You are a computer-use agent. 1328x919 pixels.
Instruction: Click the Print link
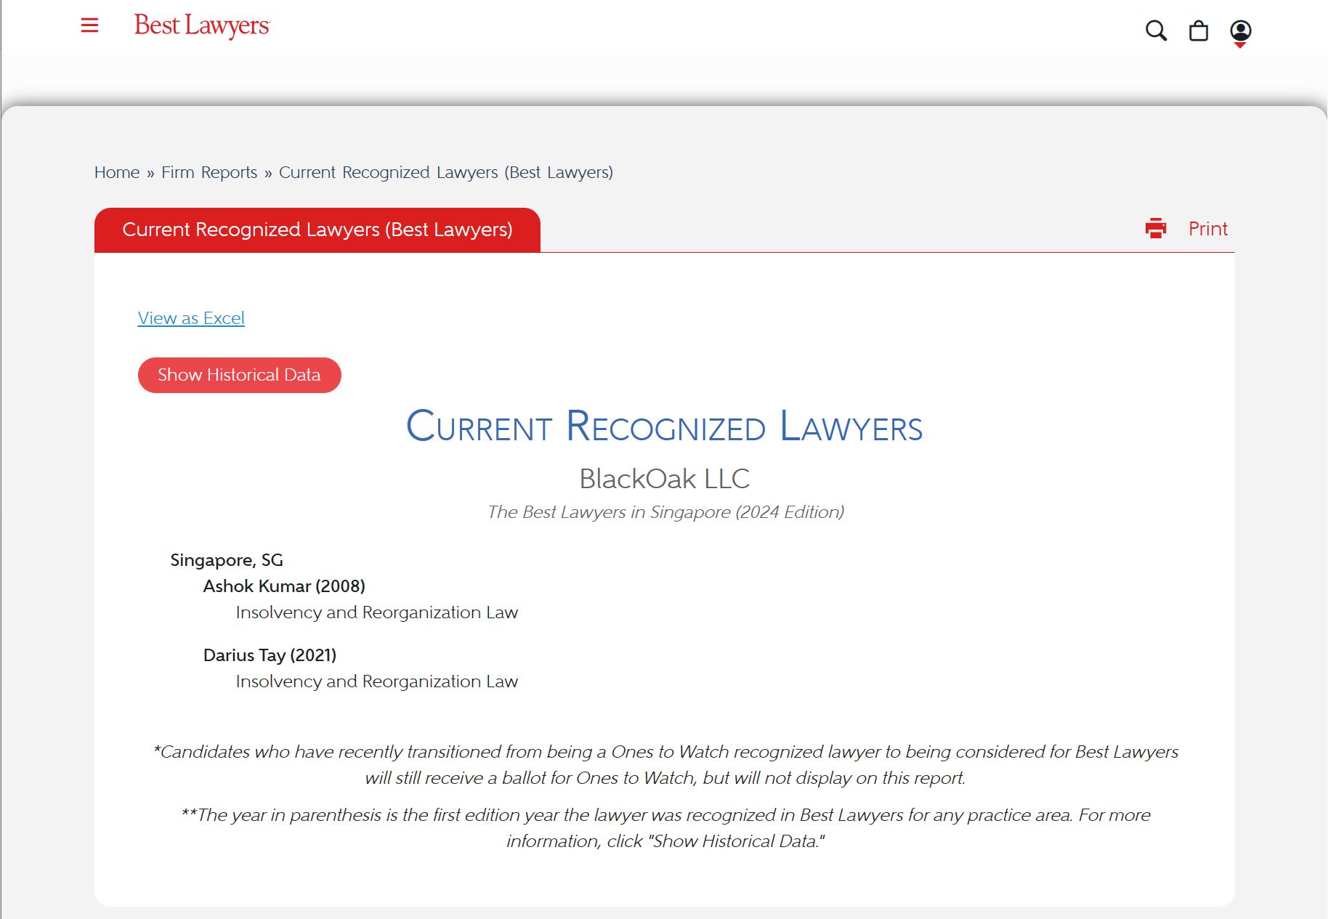(x=1207, y=229)
